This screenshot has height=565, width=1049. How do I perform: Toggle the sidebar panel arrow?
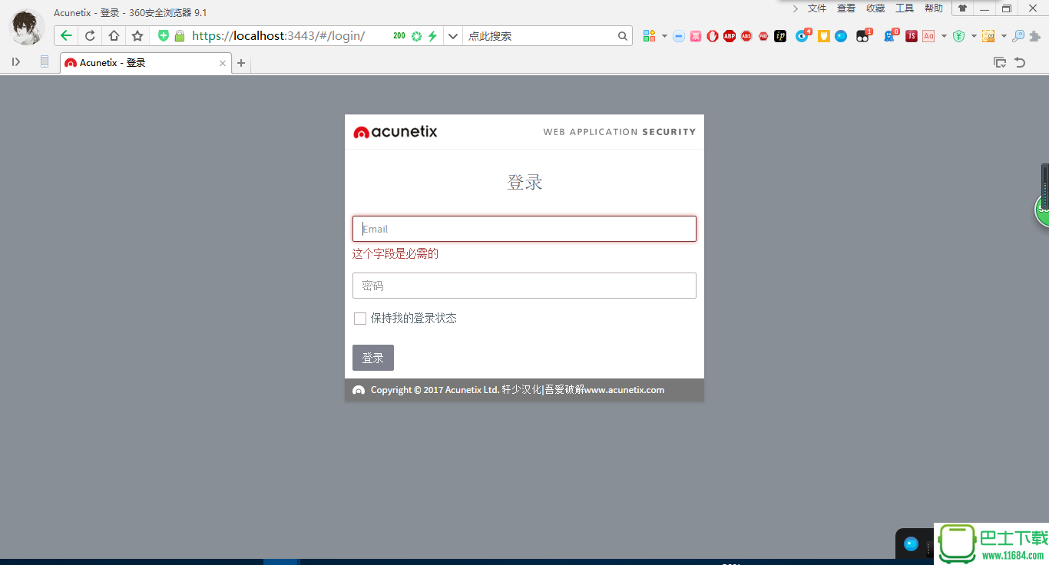click(16, 61)
